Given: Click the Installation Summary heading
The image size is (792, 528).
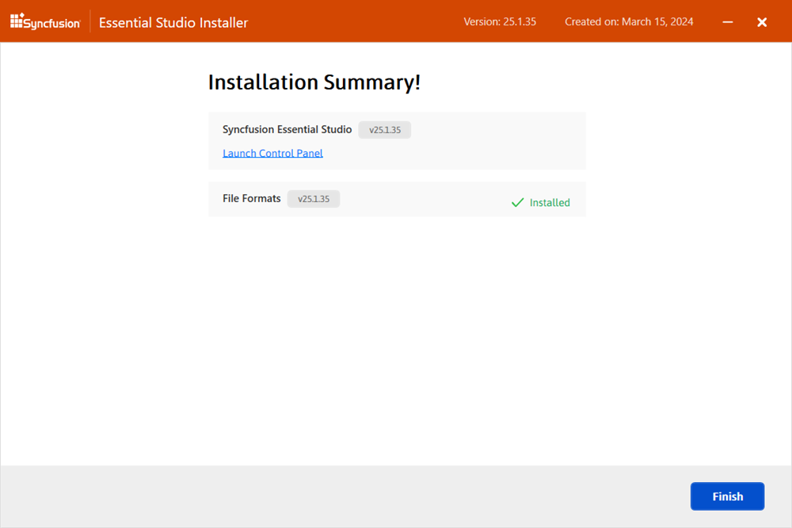Looking at the screenshot, I should click(314, 82).
